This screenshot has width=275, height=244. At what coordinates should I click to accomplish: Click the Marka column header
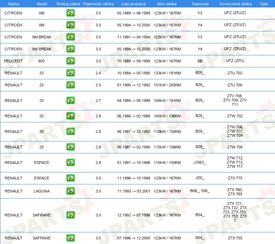tap(14, 4)
